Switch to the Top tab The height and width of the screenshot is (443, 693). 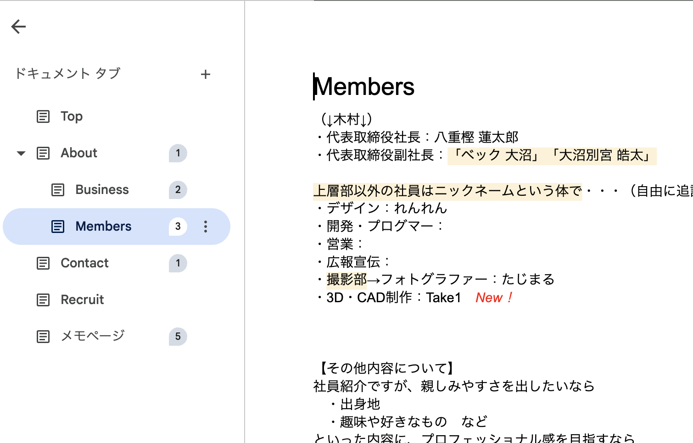click(x=72, y=116)
